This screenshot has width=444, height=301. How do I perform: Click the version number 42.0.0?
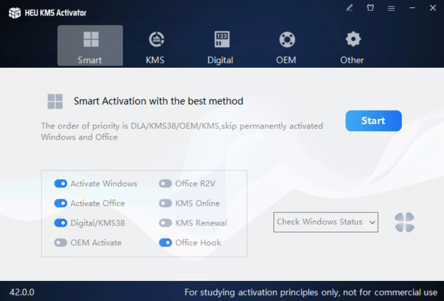(22, 292)
